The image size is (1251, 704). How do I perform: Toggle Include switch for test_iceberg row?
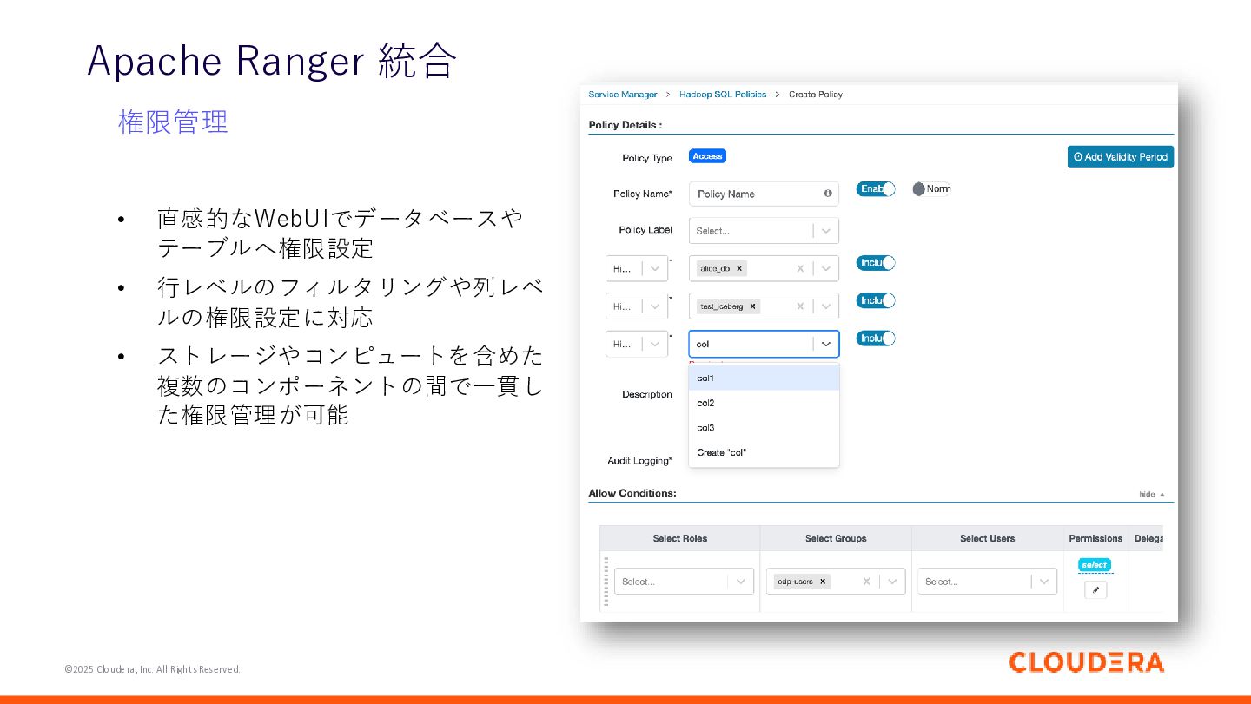pos(876,300)
